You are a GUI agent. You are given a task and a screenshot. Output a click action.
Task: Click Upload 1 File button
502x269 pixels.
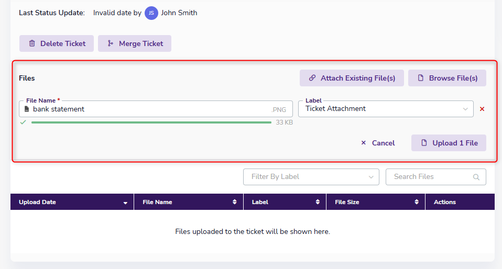click(x=449, y=143)
